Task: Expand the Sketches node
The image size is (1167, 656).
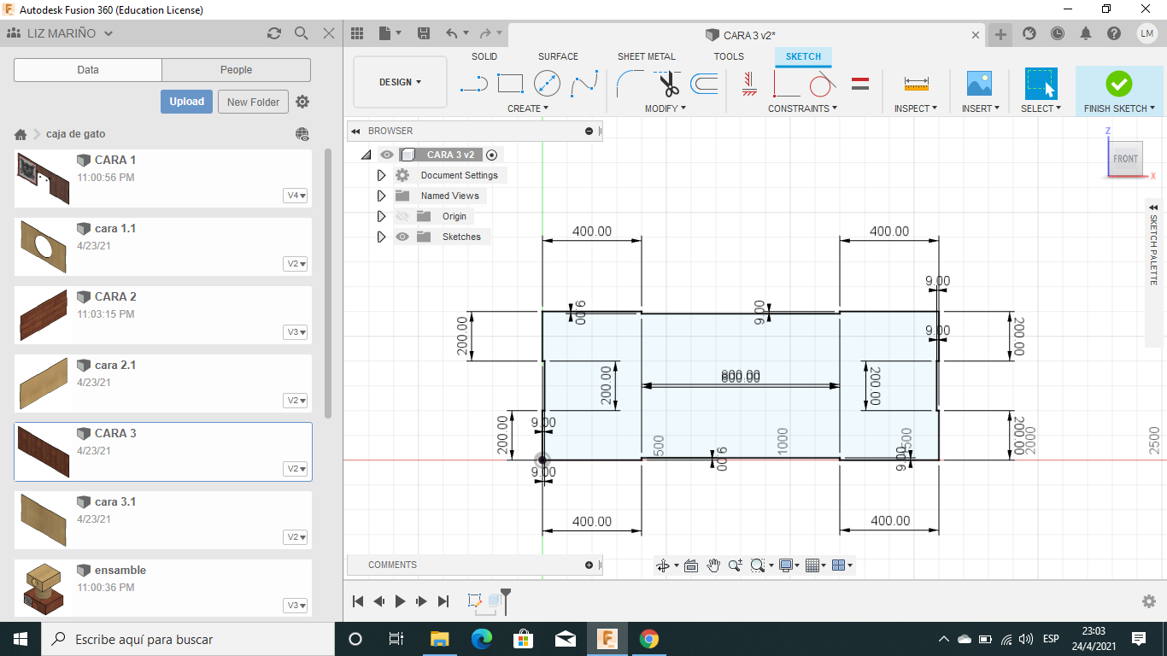Action: 381,237
